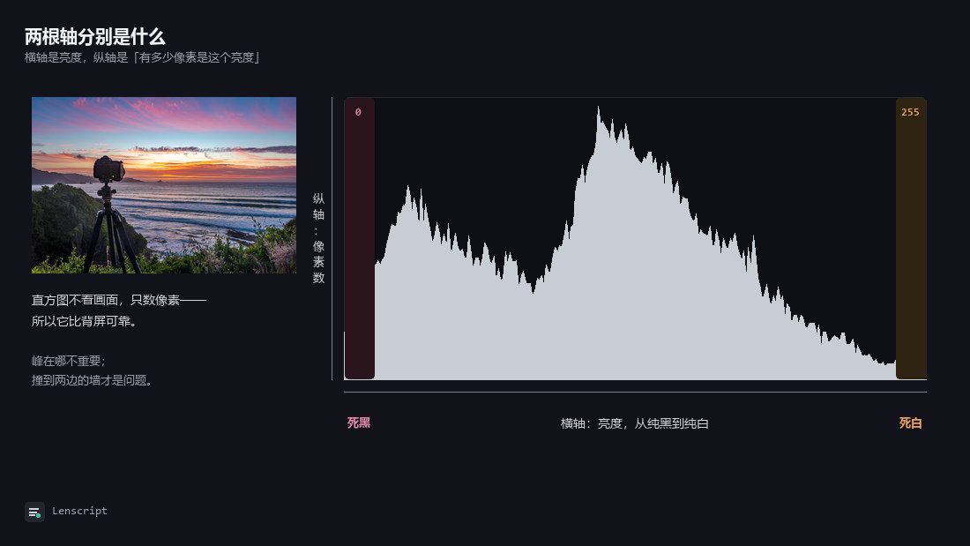Click the text 直方图不看画面，只数像素
The width and height of the screenshot is (970, 546).
pos(106,300)
